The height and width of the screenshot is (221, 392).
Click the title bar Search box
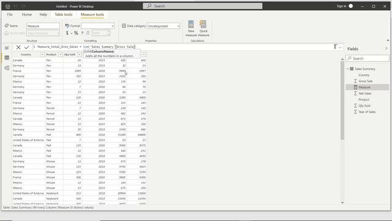pos(203,6)
